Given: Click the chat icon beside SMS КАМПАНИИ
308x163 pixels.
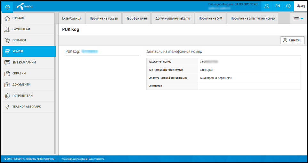Looking at the screenshot, I should (x=7, y=63).
